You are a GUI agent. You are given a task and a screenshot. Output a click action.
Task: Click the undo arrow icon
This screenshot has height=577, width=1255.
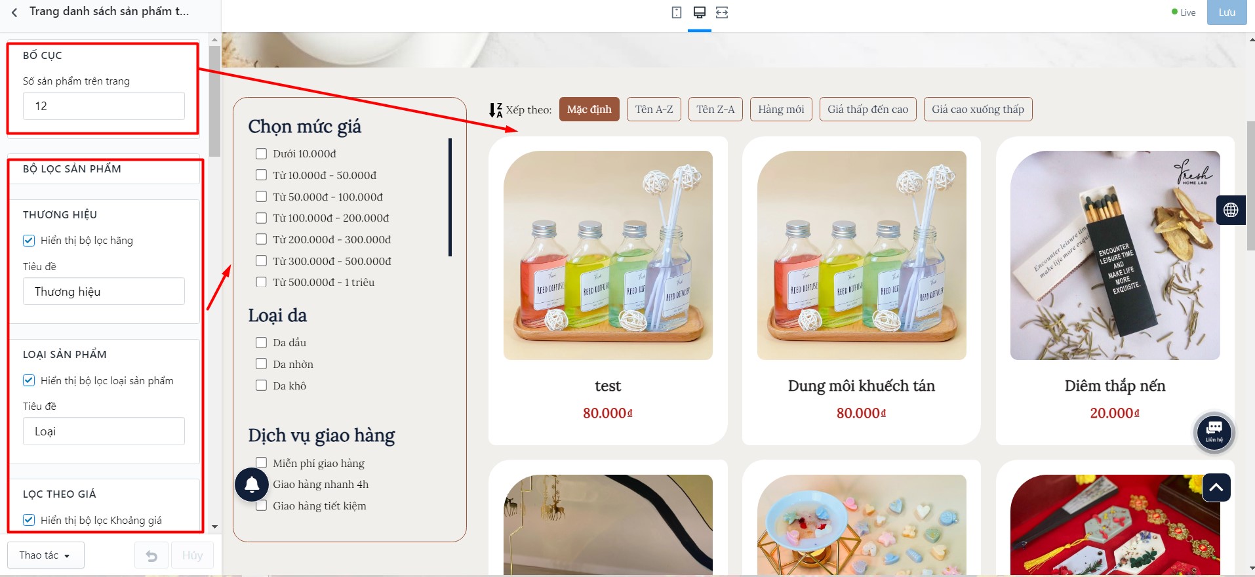point(151,555)
